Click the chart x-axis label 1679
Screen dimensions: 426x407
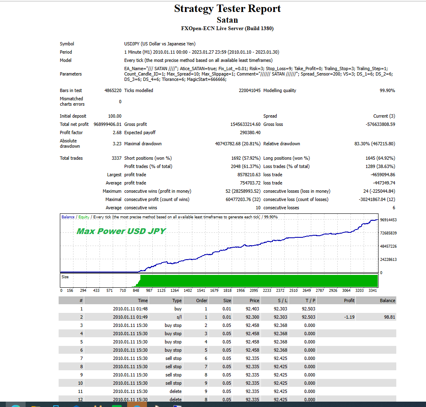pyautogui.click(x=214, y=291)
